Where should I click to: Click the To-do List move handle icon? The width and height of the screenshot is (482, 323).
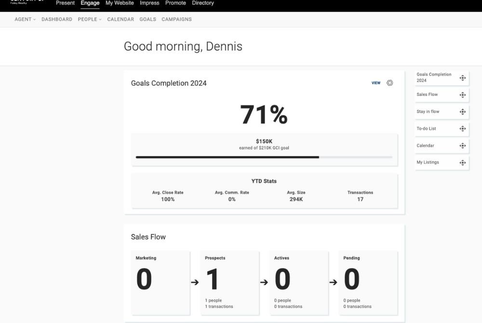point(462,129)
